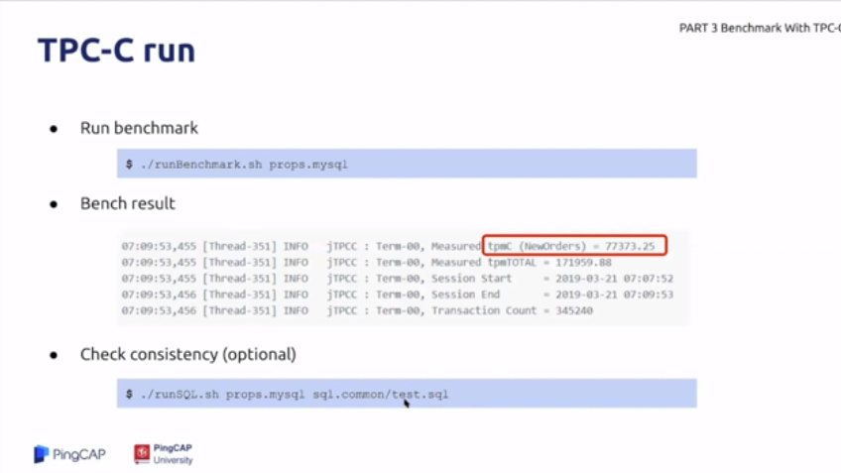Viewport: 841px width, 473px height.
Task: Click the red-boxed tpmC NewOrders value
Action: (x=574, y=245)
